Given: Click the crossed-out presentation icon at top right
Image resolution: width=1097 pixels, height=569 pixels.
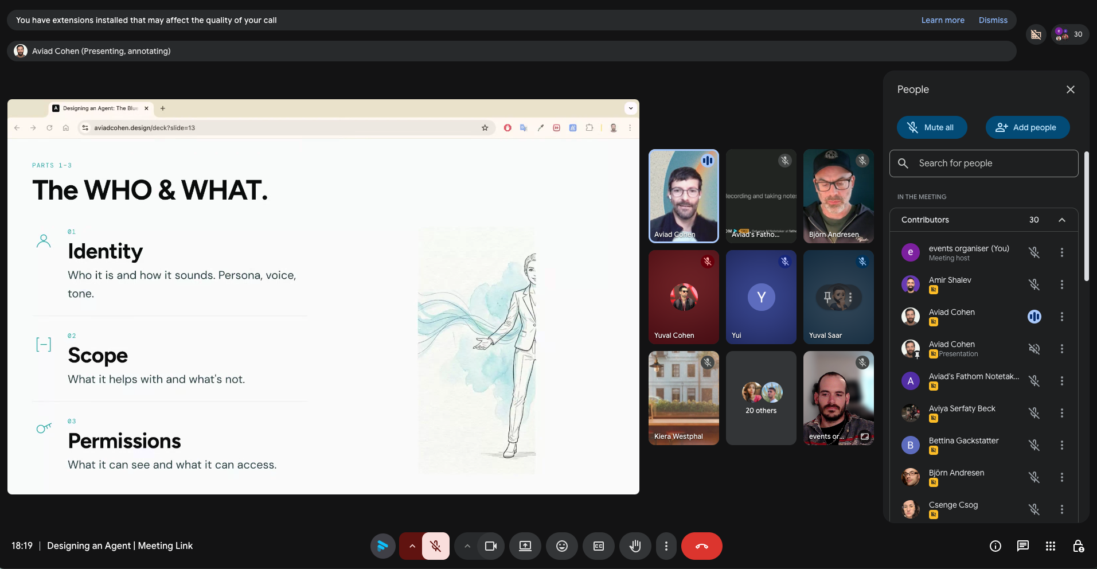Looking at the screenshot, I should [1036, 34].
